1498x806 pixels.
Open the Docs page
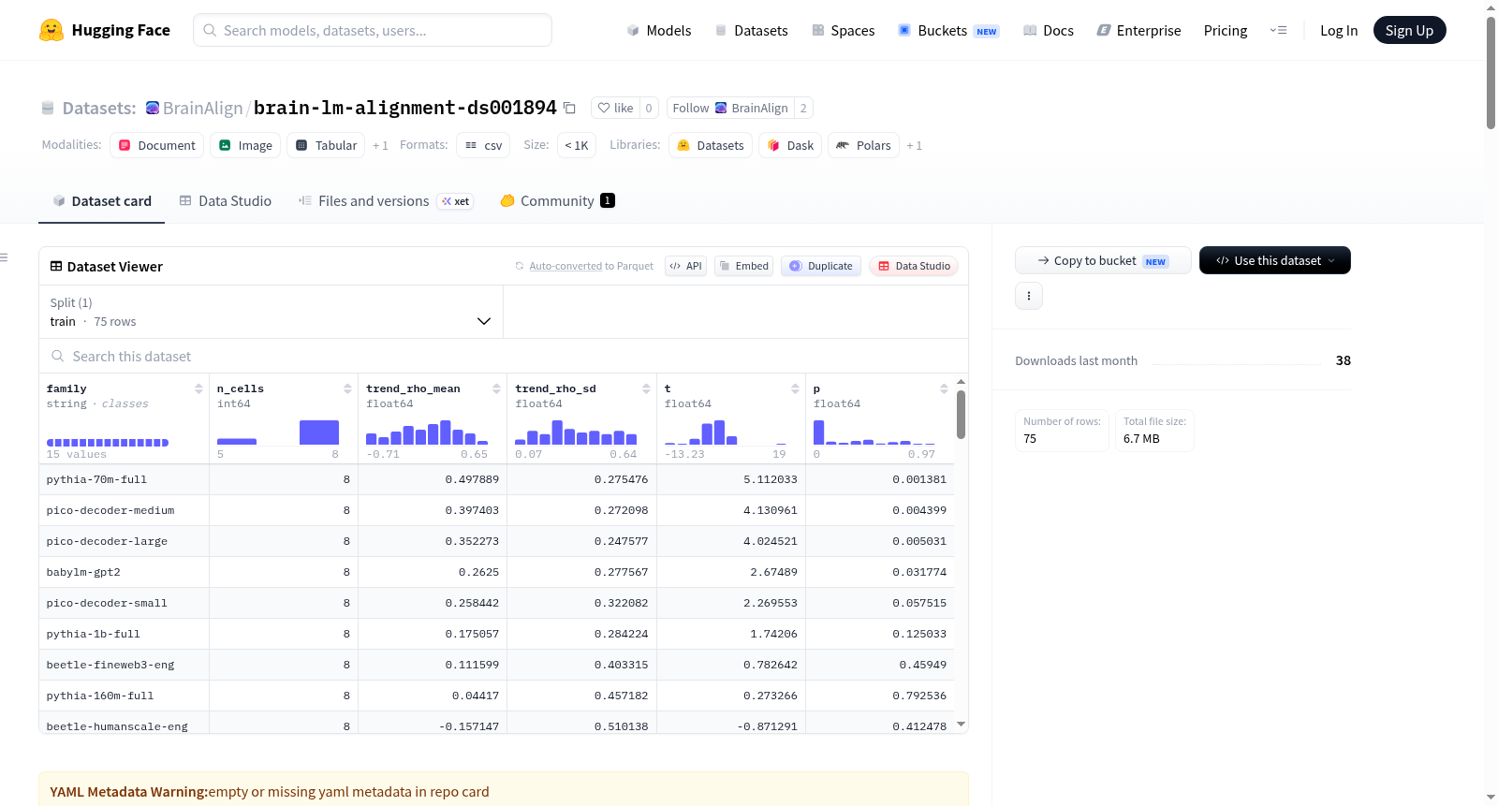(x=1049, y=31)
